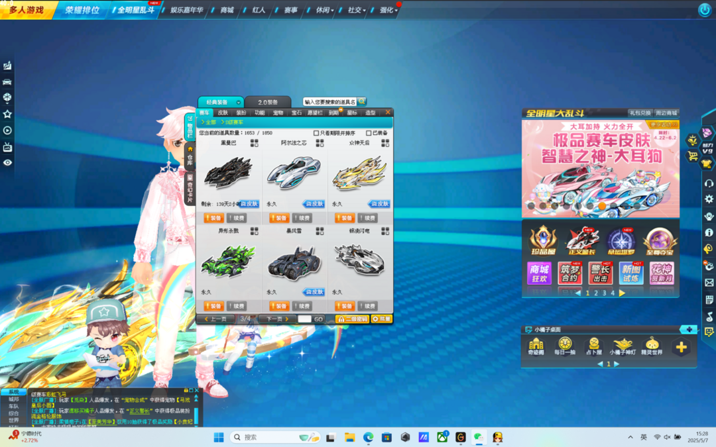
Task: Open WeChat icon in taskbar
Action: [479, 437]
